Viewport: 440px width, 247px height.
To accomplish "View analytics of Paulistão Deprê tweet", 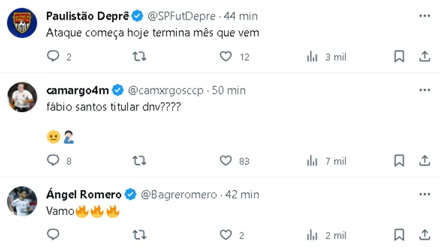I will point(312,56).
